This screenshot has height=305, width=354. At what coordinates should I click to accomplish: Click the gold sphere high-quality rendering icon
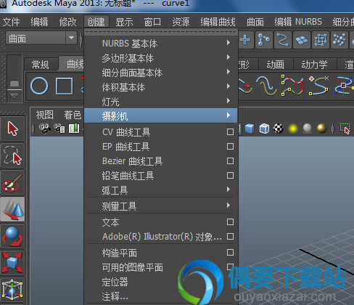tap(322, 129)
